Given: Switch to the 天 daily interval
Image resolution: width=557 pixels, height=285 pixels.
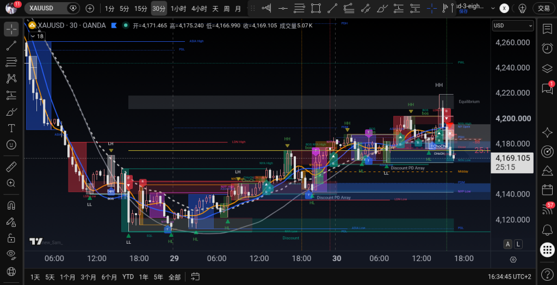Looking at the screenshot, I should point(215,9).
